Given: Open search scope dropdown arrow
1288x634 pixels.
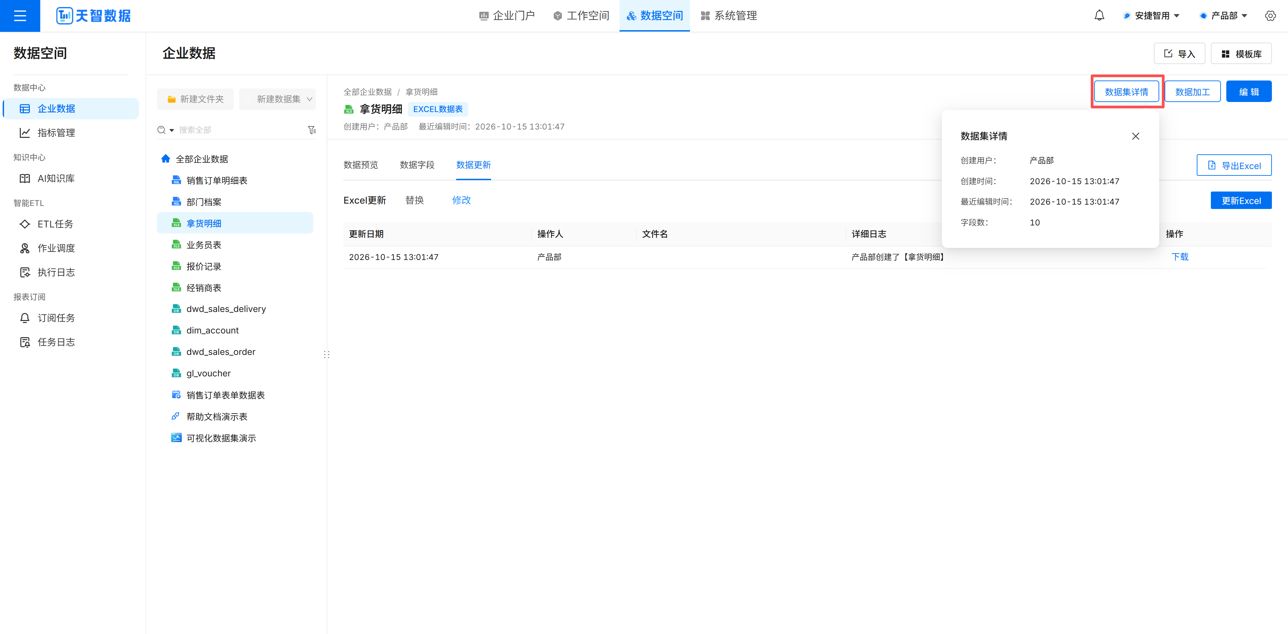Looking at the screenshot, I should coord(171,130).
